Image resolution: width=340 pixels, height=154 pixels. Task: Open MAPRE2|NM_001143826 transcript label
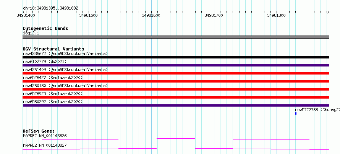45,136
